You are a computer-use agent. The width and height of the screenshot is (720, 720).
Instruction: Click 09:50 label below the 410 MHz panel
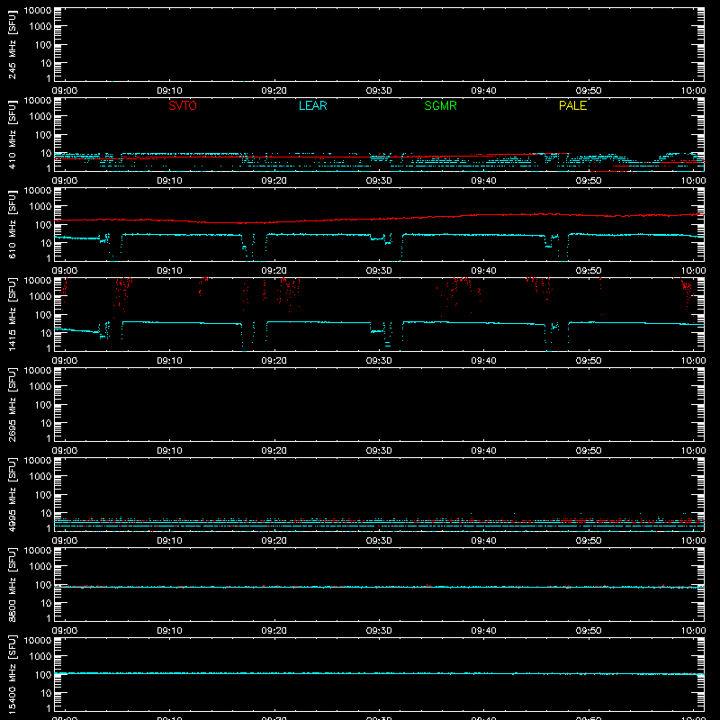[589, 181]
